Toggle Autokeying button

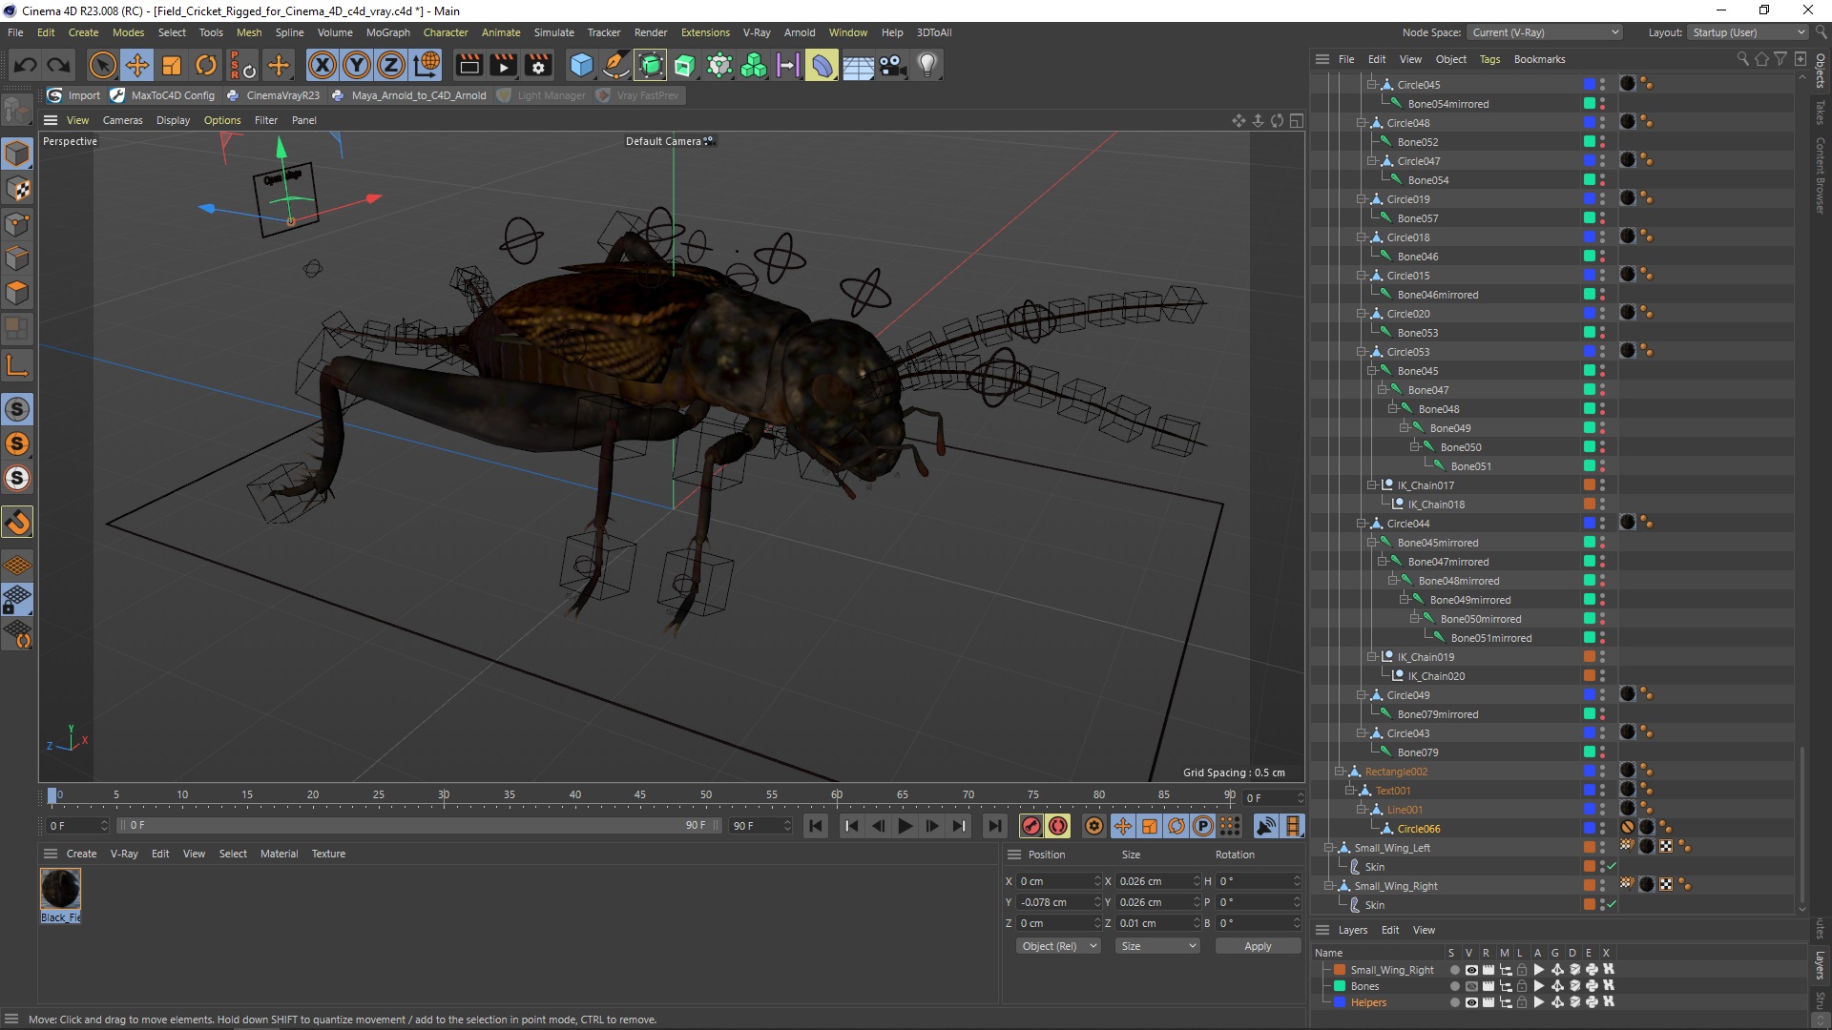click(x=1058, y=826)
